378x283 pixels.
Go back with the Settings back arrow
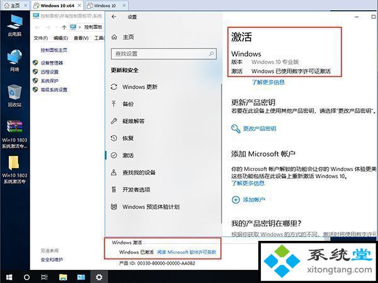(114, 16)
